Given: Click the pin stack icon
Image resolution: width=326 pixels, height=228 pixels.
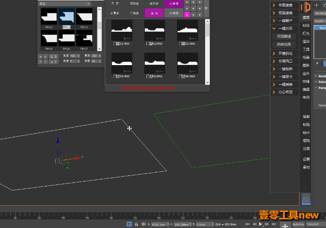Looking at the screenshot, I should click(316, 63).
